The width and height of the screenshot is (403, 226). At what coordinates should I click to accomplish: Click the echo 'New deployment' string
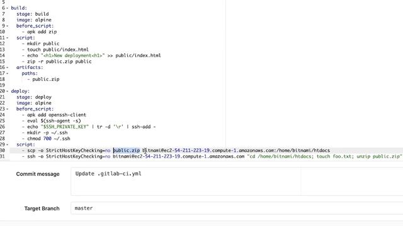pyautogui.click(x=72, y=55)
